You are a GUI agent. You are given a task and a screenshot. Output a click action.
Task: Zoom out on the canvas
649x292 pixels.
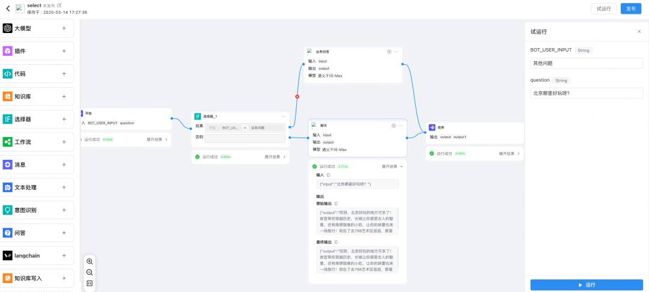[x=90, y=272]
